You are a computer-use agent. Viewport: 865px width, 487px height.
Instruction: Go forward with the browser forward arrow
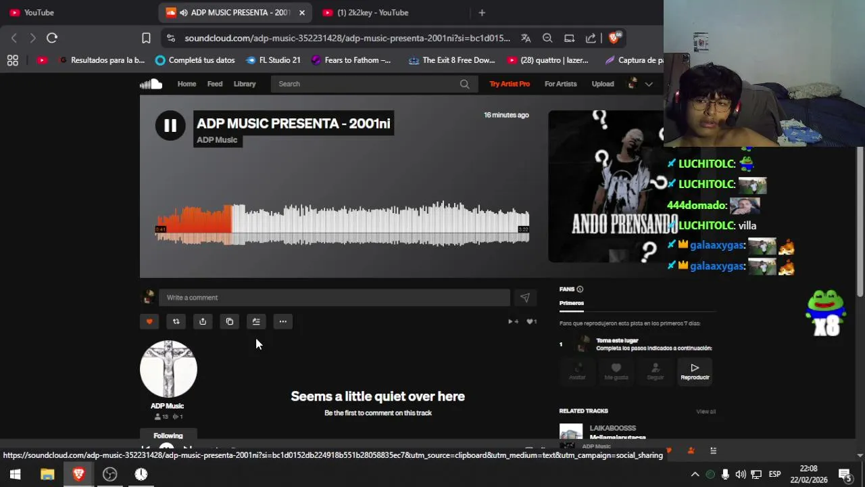coord(32,39)
